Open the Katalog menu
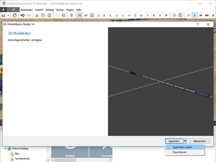The width and height of the screenshot is (216, 162). [50, 10]
